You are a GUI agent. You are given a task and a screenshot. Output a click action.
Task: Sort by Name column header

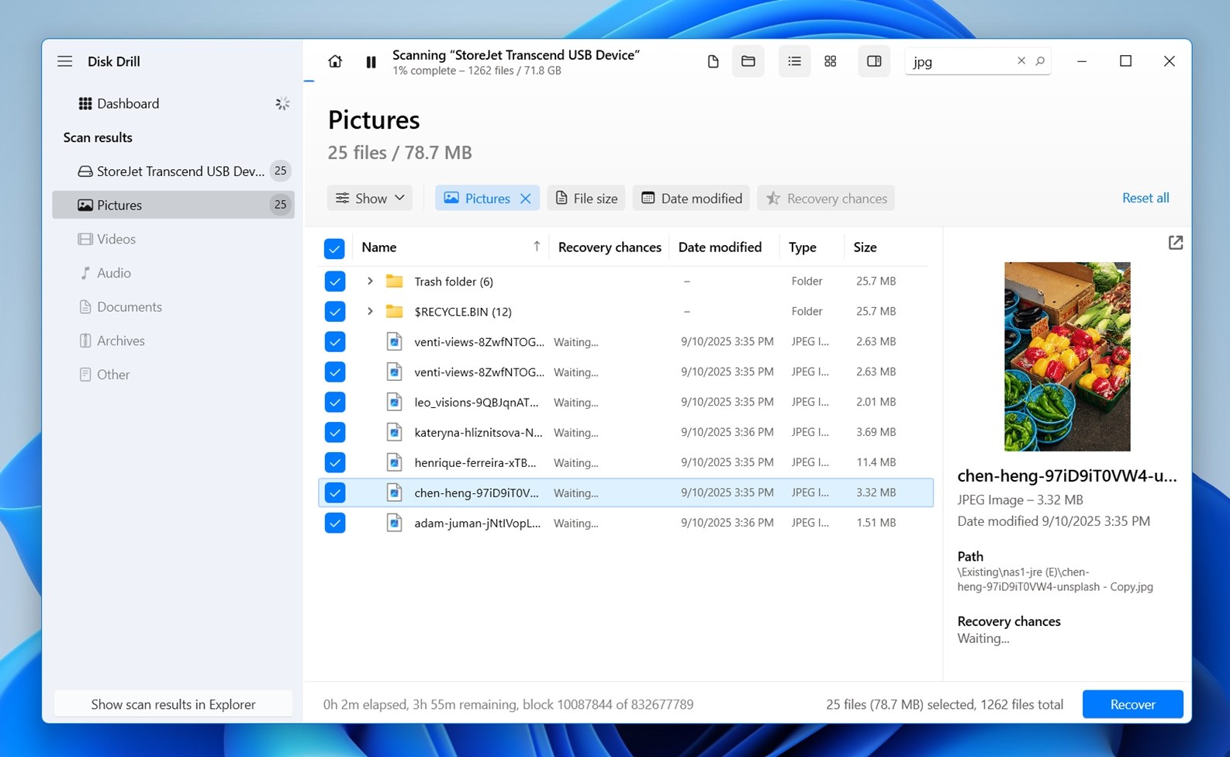pyautogui.click(x=379, y=247)
